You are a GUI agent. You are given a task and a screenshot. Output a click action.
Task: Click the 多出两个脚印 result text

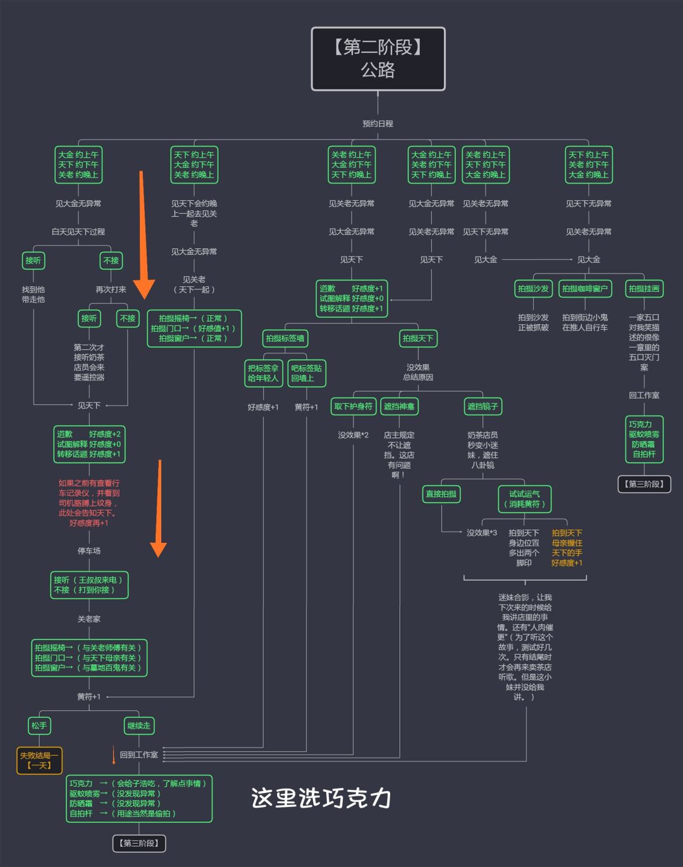coord(524,548)
